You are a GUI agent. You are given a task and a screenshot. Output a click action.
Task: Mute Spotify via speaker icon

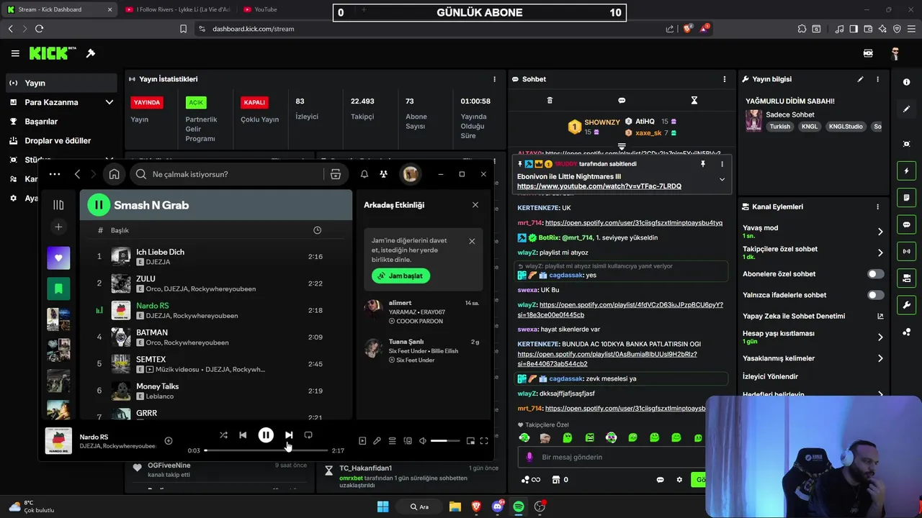click(423, 441)
